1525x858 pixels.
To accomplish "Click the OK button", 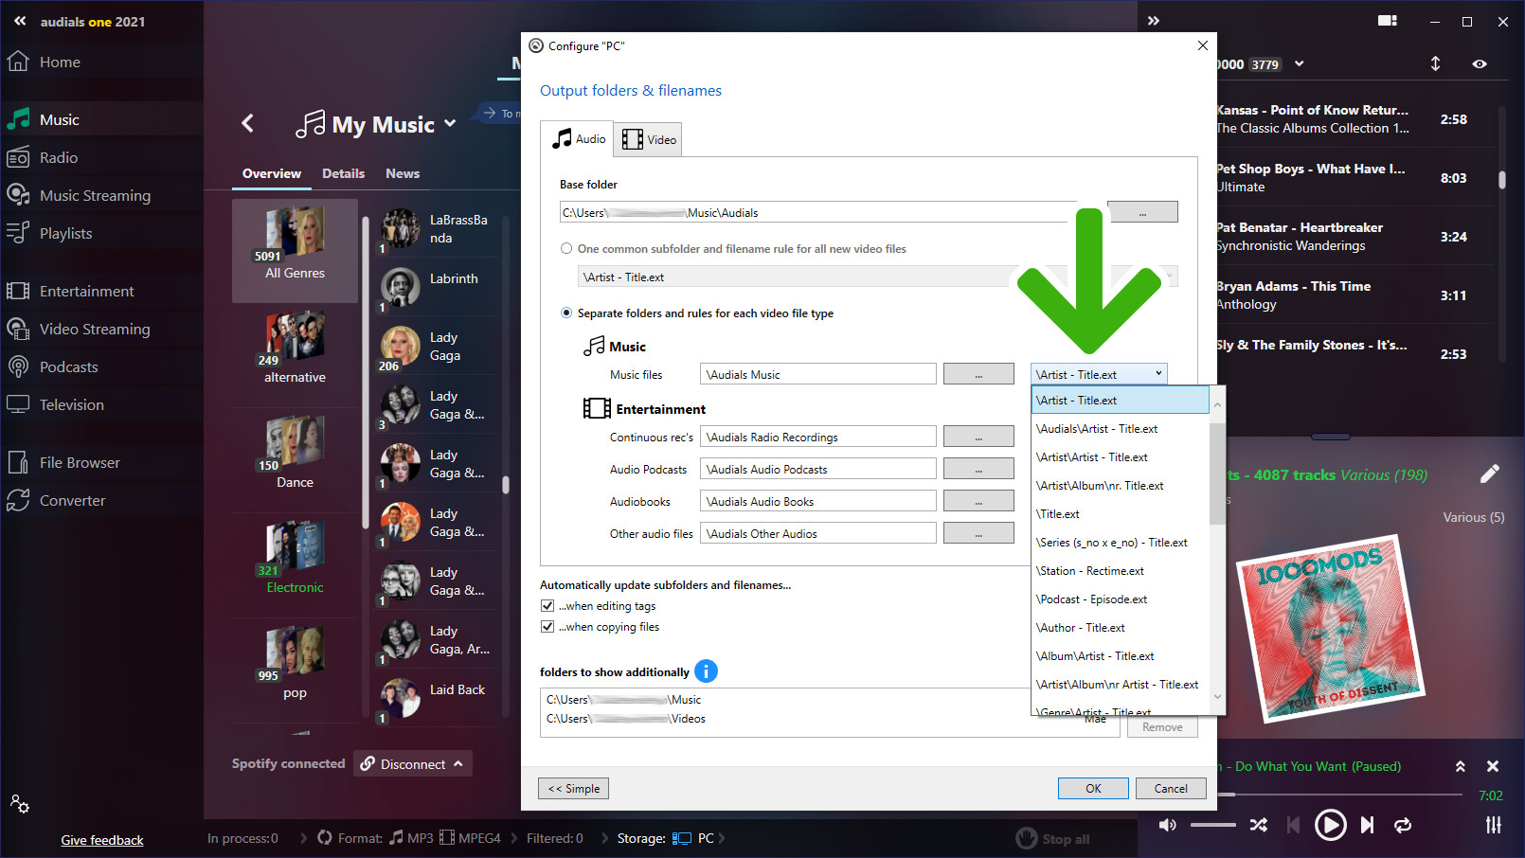I will (x=1093, y=788).
